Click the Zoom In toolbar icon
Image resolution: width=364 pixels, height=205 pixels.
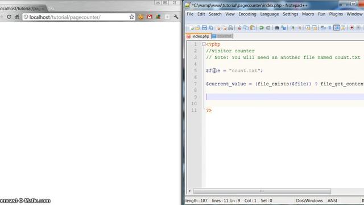coord(293,28)
